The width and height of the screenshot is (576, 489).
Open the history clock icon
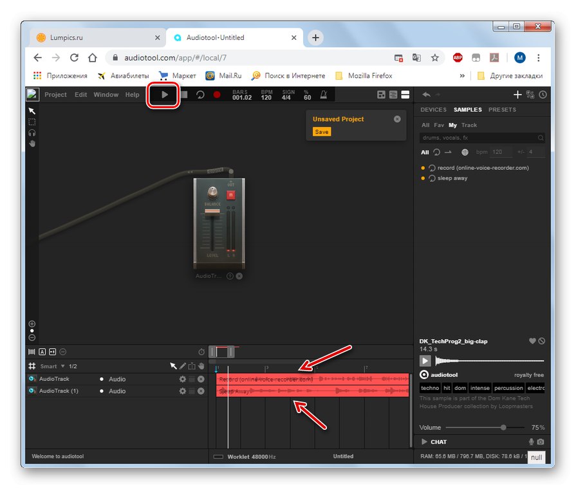(x=543, y=95)
